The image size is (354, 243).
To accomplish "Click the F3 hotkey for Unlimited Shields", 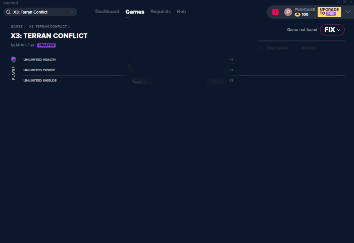I will pos(231,81).
